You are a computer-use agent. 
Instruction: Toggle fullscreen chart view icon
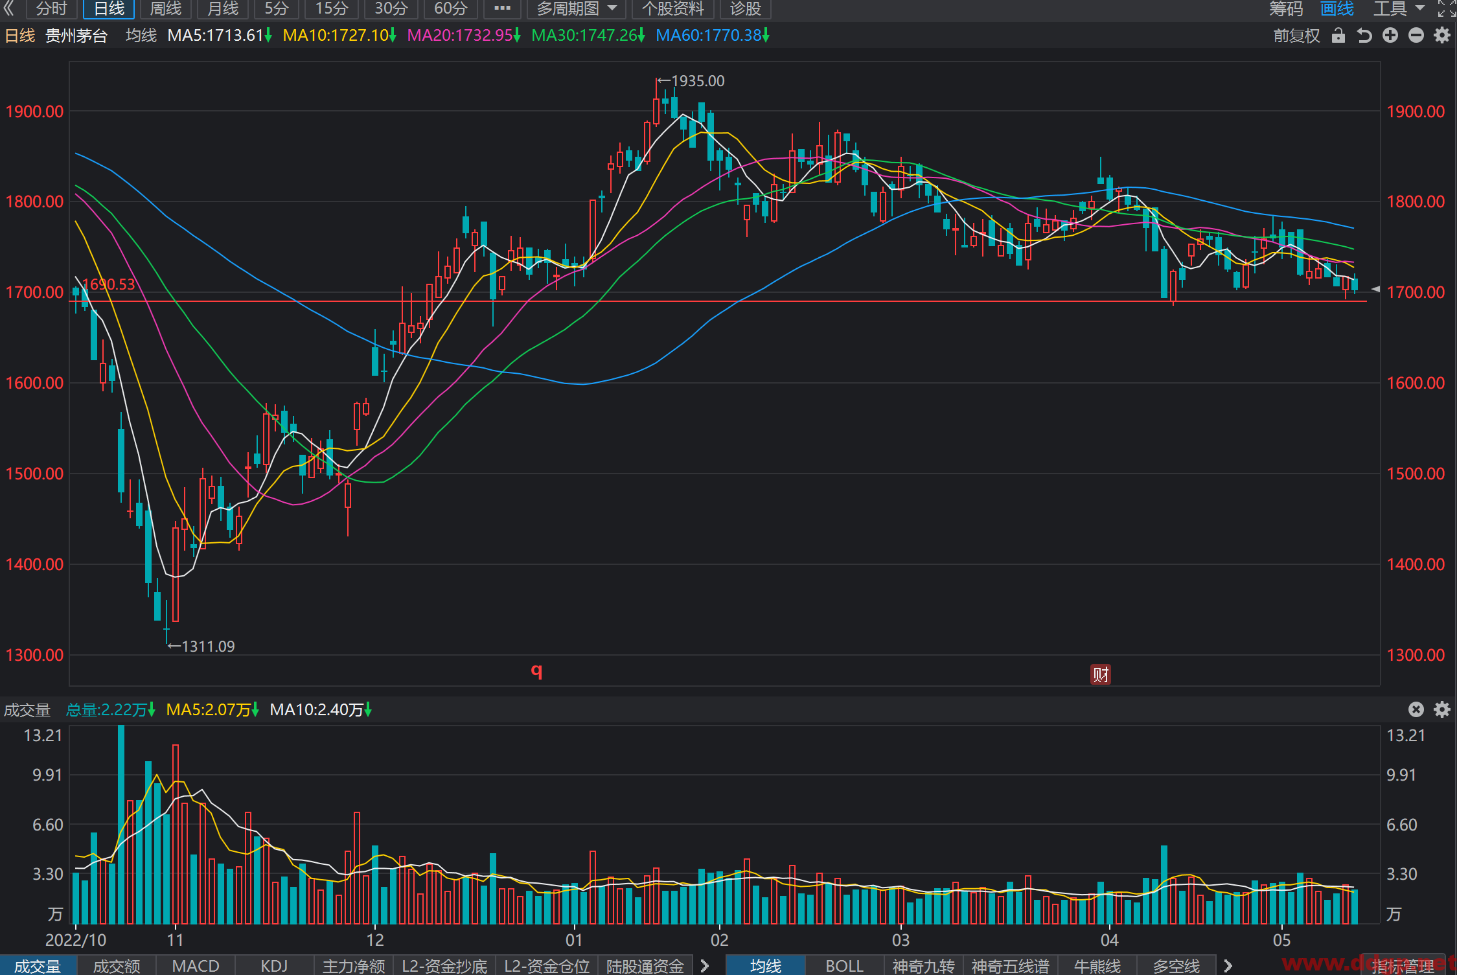(1447, 8)
